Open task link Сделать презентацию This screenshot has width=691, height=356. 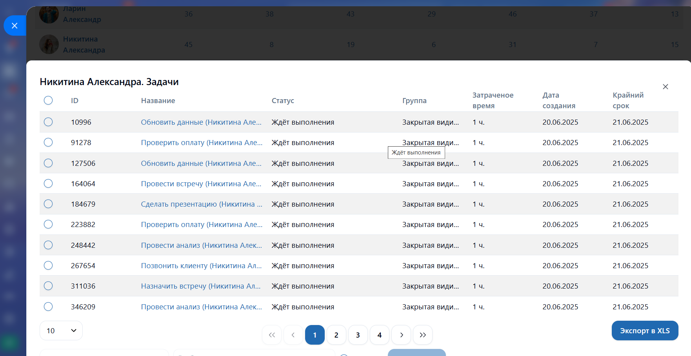(201, 204)
